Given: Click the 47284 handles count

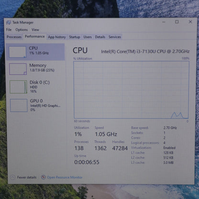Looking at the screenshot, I should tap(120, 148).
